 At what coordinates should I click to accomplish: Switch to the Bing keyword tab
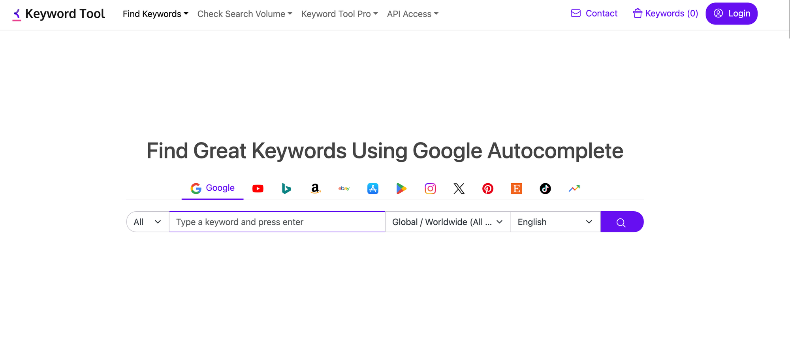coord(286,189)
